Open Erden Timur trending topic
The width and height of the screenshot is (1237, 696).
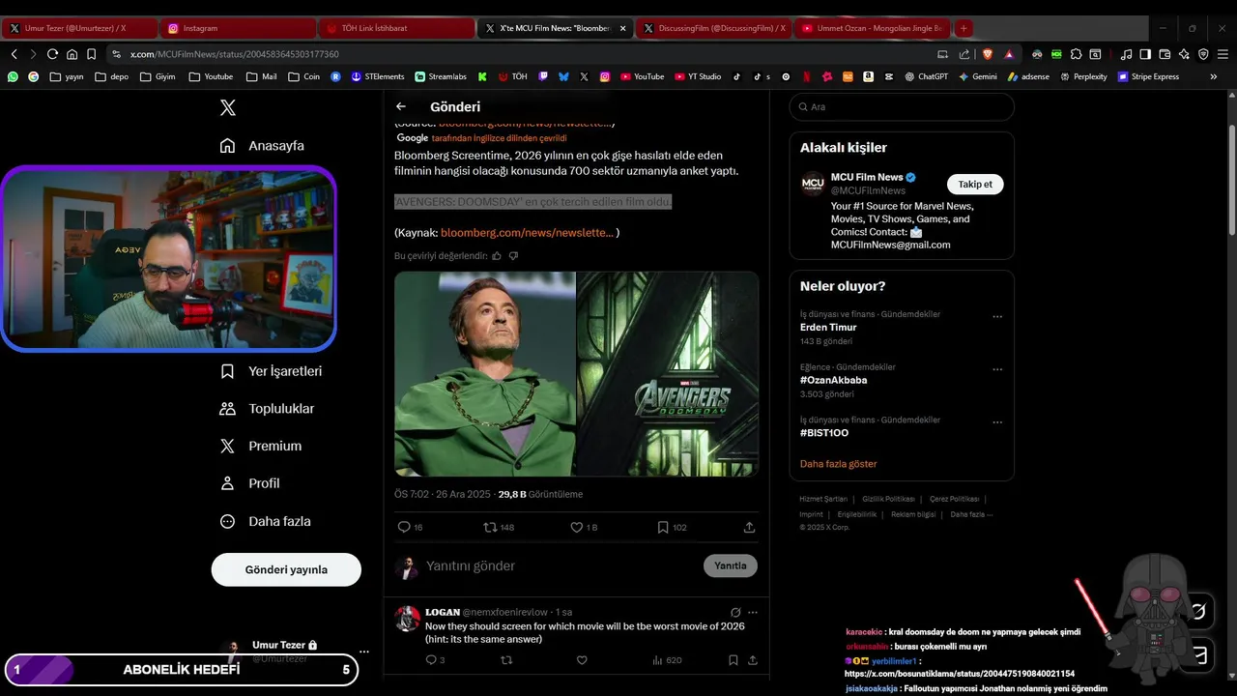coord(828,328)
